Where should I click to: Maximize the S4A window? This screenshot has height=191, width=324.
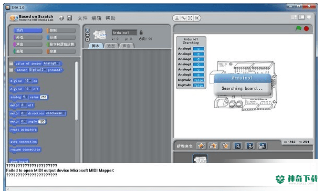(298, 6)
